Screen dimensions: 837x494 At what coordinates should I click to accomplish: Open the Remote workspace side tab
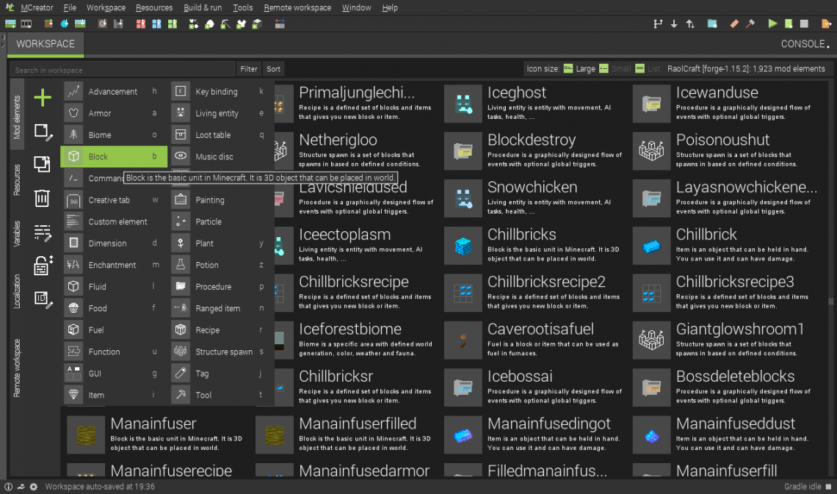(x=17, y=368)
